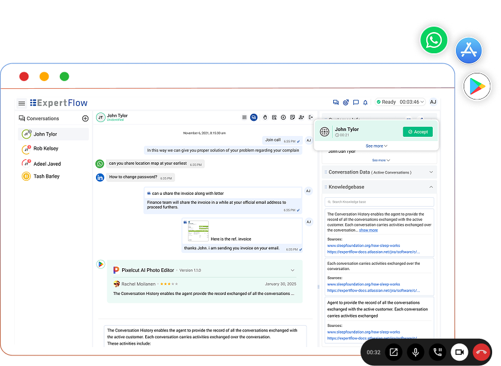Expand See more under John Tylor request
The image size is (501, 366).
tap(376, 146)
